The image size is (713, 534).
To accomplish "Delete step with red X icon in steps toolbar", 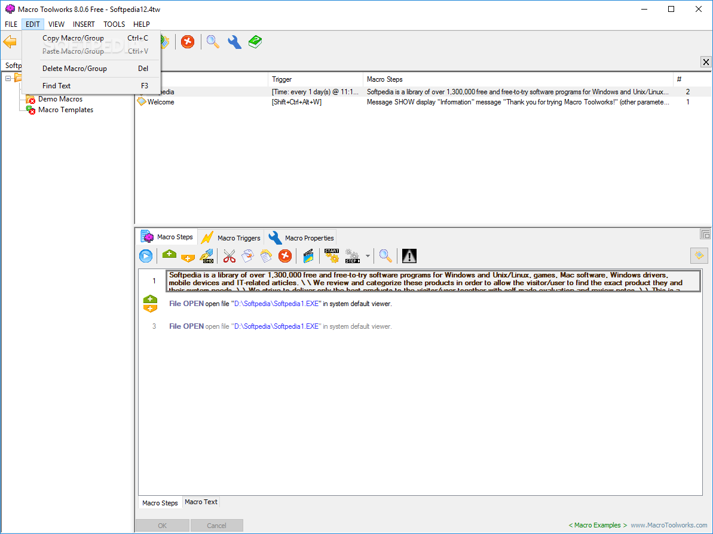I will point(285,256).
